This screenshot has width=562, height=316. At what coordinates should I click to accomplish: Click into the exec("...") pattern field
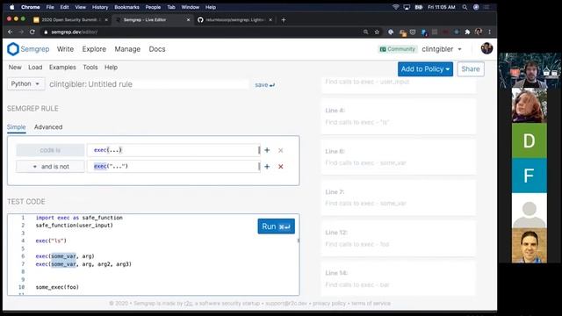174,166
